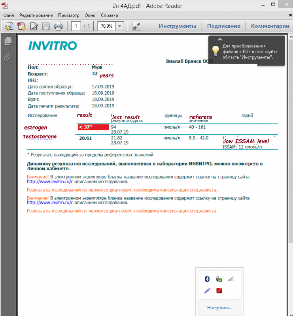
Task: Collapse the PDF conversion tip popup
Action: coord(220,39)
